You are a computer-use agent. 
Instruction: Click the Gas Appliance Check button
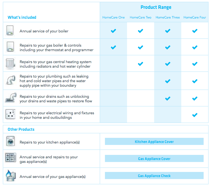[x=154, y=176]
